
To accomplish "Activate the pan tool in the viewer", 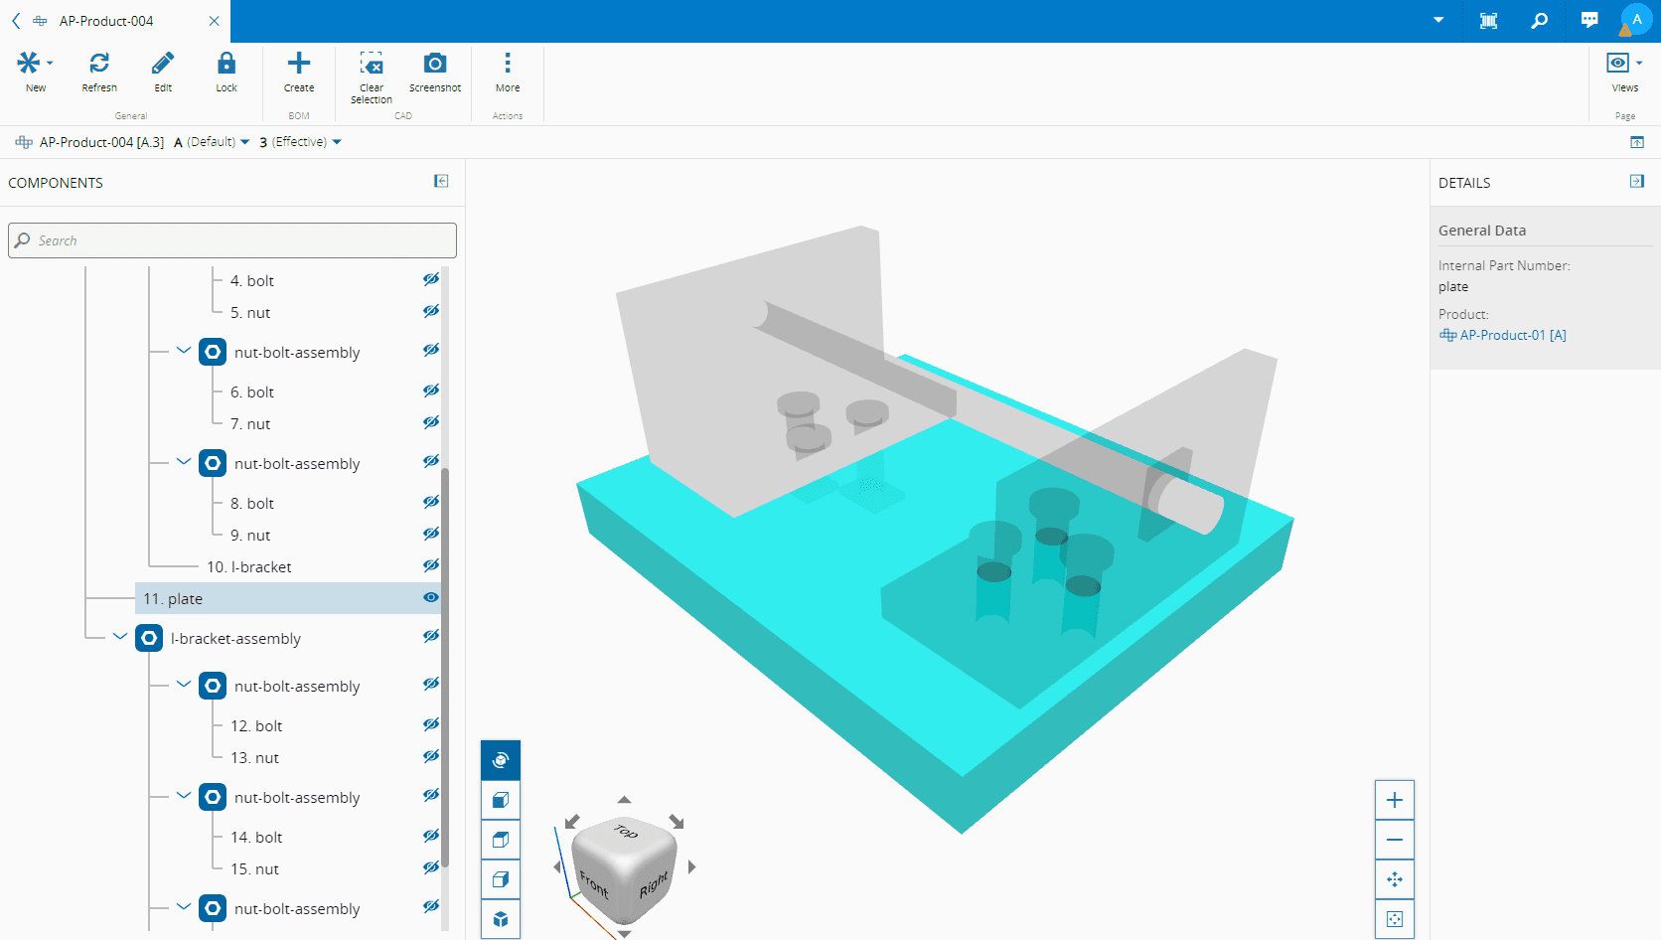I will coord(1395,879).
